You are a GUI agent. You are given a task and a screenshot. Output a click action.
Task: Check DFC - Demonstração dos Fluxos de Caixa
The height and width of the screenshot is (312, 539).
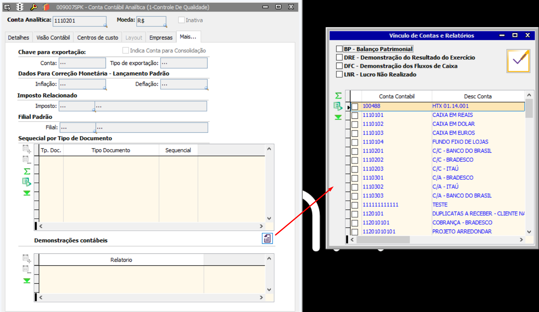339,66
